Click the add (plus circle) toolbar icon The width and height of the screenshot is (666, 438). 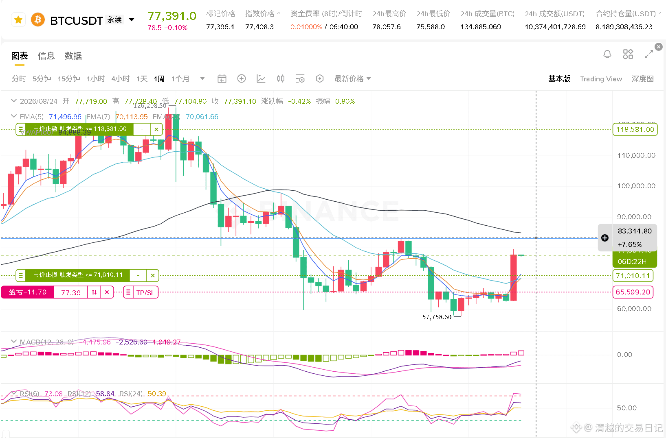coord(242,78)
